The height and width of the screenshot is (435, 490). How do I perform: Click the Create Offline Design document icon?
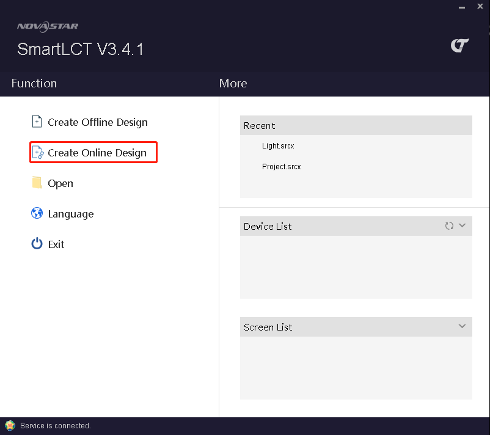click(37, 122)
